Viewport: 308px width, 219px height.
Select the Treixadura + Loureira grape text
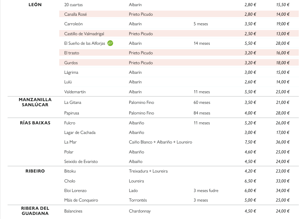(148, 171)
